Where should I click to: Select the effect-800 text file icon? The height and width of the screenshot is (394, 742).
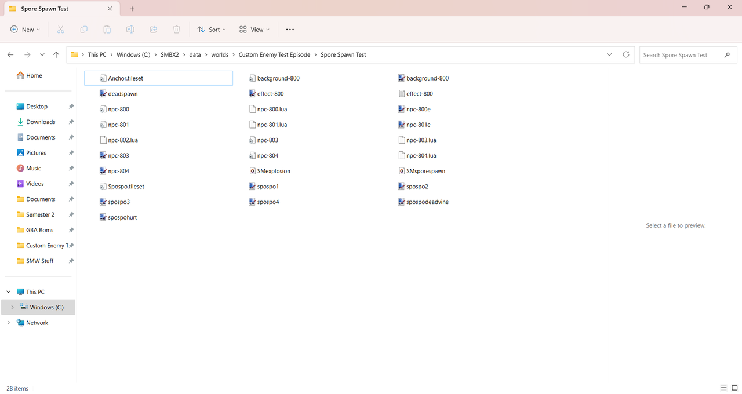(402, 93)
